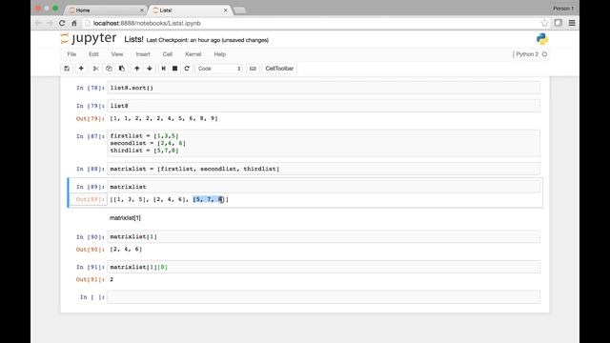610x343 pixels.
Task: Click the highlighted [5, 7, 8] output
Action: (208, 199)
